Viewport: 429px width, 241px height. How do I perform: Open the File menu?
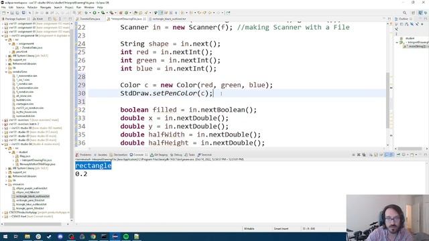[x=3, y=7]
